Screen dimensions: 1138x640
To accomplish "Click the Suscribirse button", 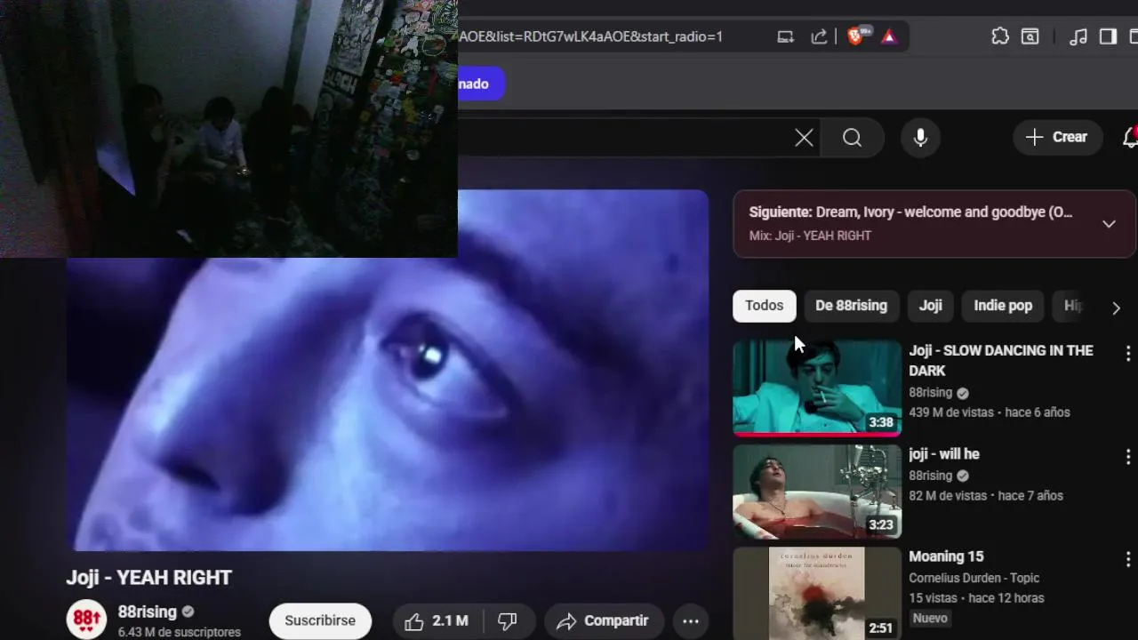I will (320, 620).
